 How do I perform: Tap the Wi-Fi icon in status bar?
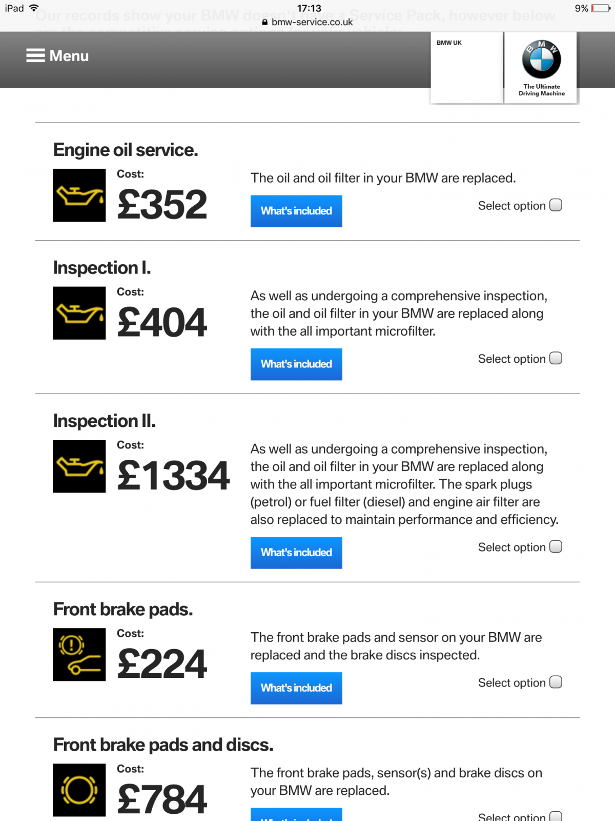pyautogui.click(x=34, y=8)
